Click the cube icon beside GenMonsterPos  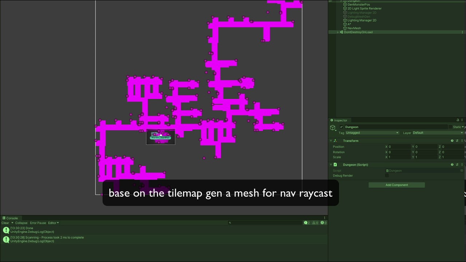345,5
